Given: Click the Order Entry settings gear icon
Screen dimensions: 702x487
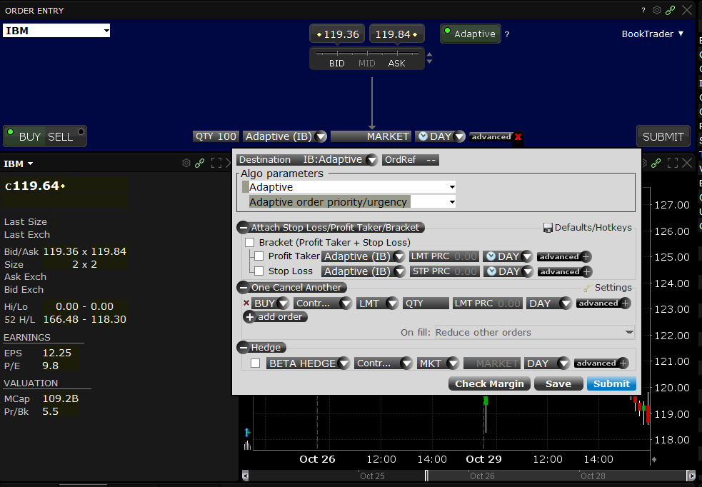Looking at the screenshot, I should tap(657, 10).
